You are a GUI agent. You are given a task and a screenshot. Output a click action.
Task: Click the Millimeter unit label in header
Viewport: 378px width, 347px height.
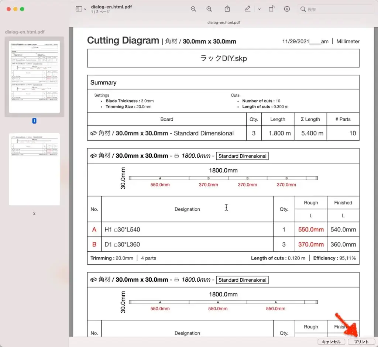coord(348,41)
